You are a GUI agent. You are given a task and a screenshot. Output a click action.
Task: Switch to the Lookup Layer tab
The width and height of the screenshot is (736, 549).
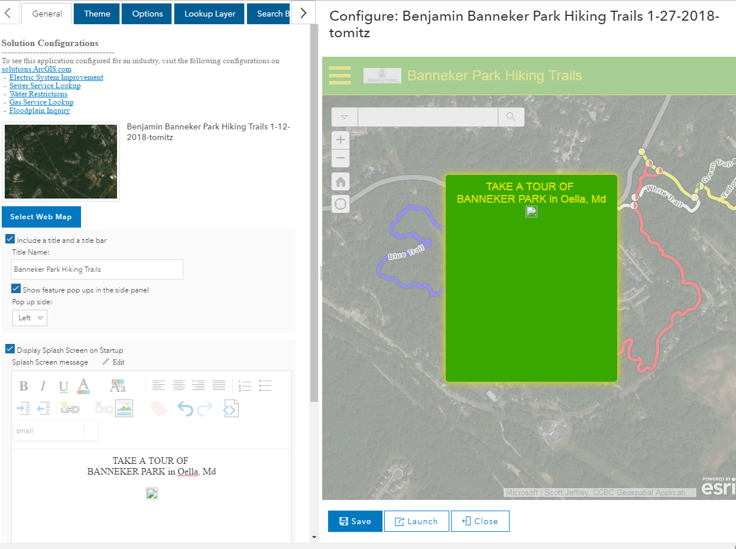coord(209,14)
